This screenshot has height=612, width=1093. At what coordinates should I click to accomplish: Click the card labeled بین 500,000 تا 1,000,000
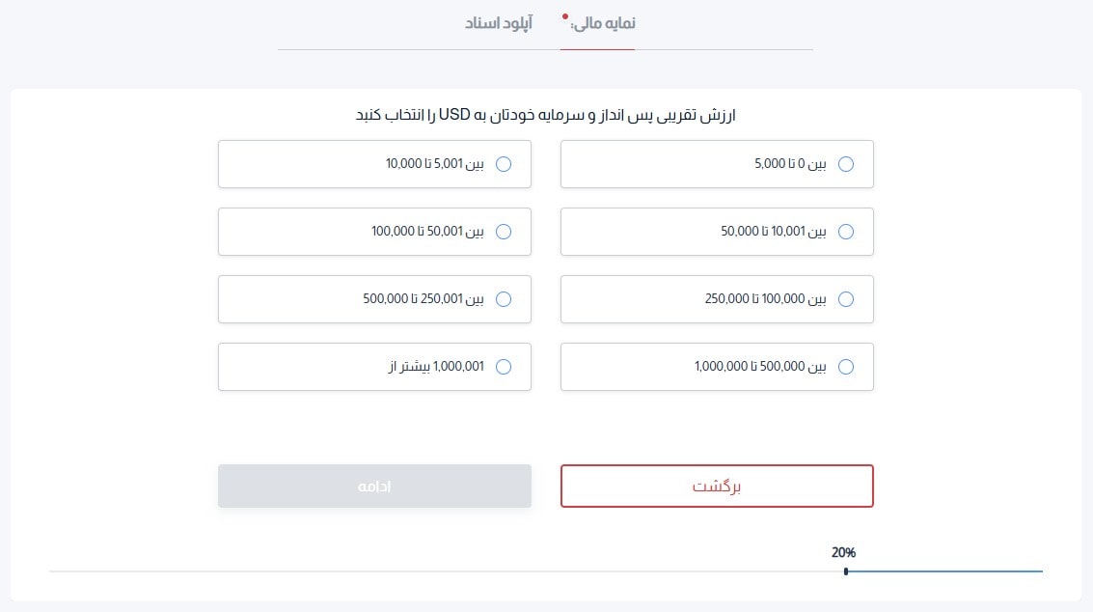pos(717,367)
